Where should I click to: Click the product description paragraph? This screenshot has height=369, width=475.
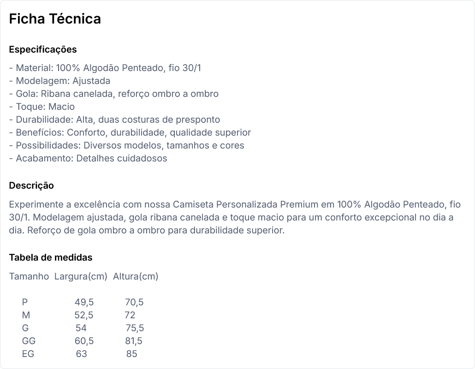(x=235, y=217)
